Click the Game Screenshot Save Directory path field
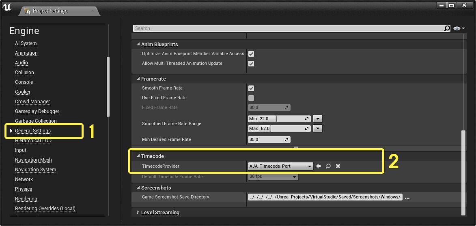The height and width of the screenshot is (226, 476). (x=325, y=197)
